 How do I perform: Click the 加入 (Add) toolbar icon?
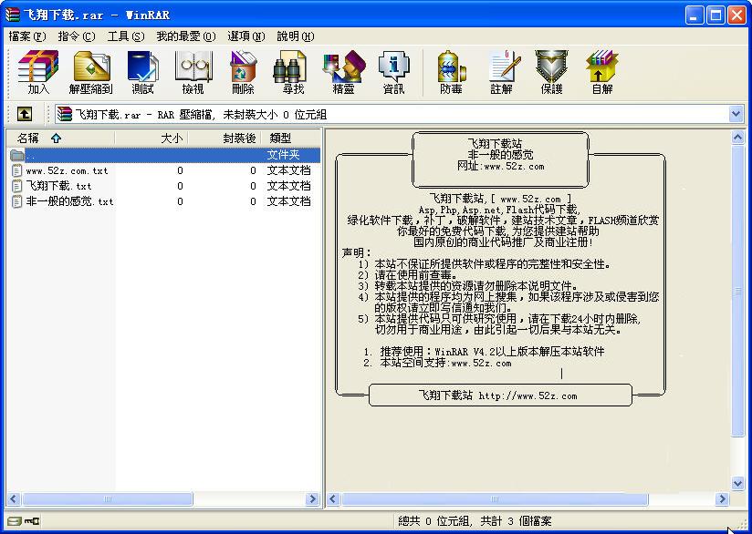click(x=38, y=73)
